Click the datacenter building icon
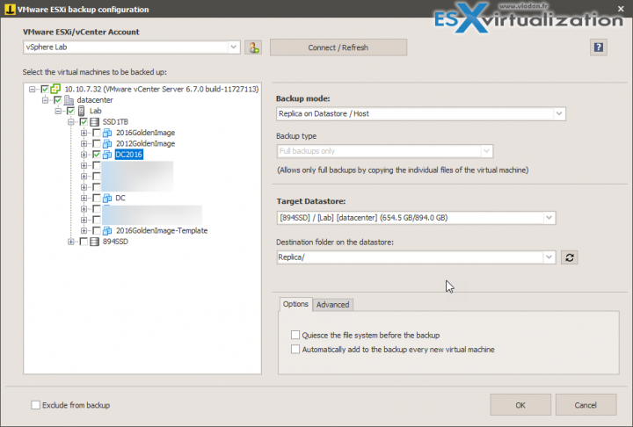The height and width of the screenshot is (427, 633). (x=69, y=99)
